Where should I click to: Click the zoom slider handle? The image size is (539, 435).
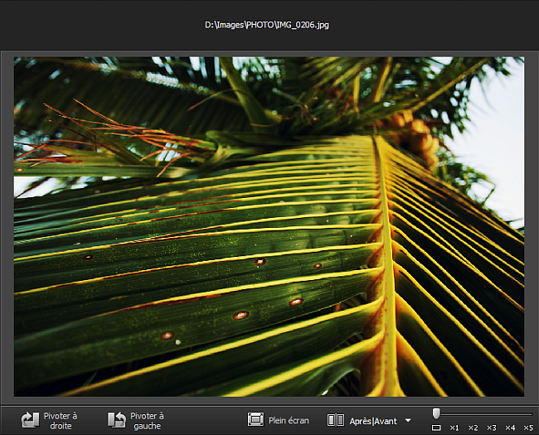[436, 413]
